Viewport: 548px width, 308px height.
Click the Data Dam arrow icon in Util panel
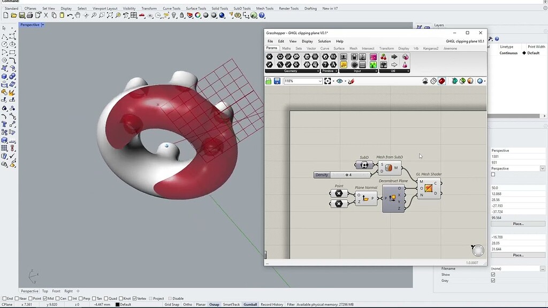pyautogui.click(x=395, y=57)
